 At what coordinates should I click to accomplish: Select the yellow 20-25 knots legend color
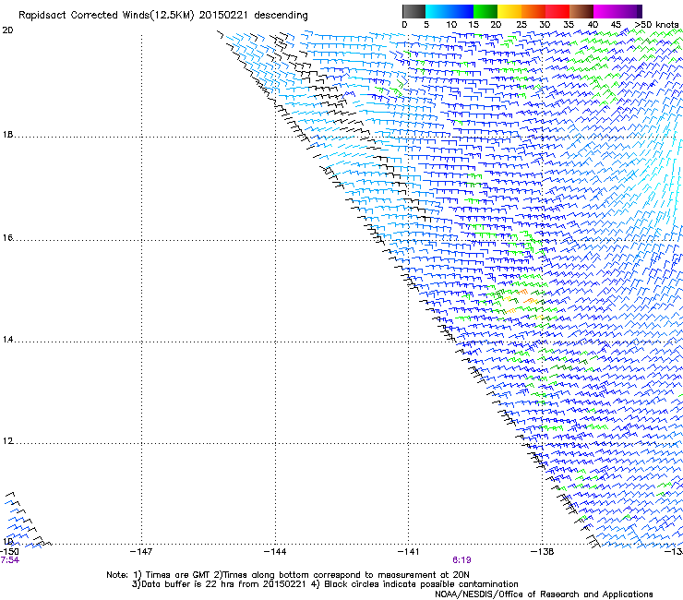pyautogui.click(x=509, y=11)
